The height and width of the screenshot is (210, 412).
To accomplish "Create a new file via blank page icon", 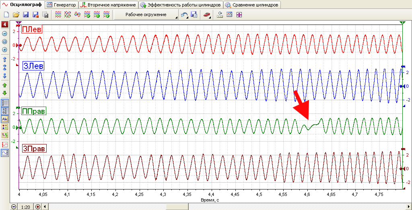I will click(x=6, y=15).
